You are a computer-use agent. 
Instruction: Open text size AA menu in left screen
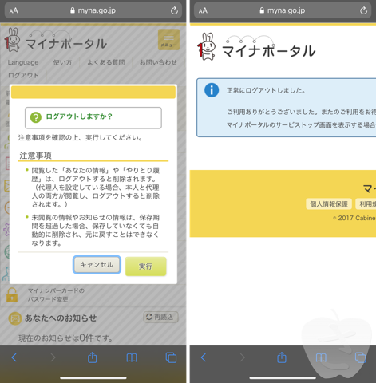point(14,10)
